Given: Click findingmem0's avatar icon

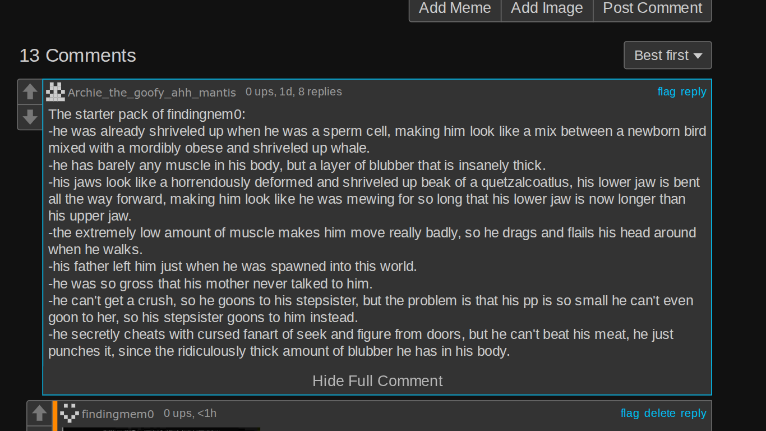Looking at the screenshot, I should click(x=70, y=414).
